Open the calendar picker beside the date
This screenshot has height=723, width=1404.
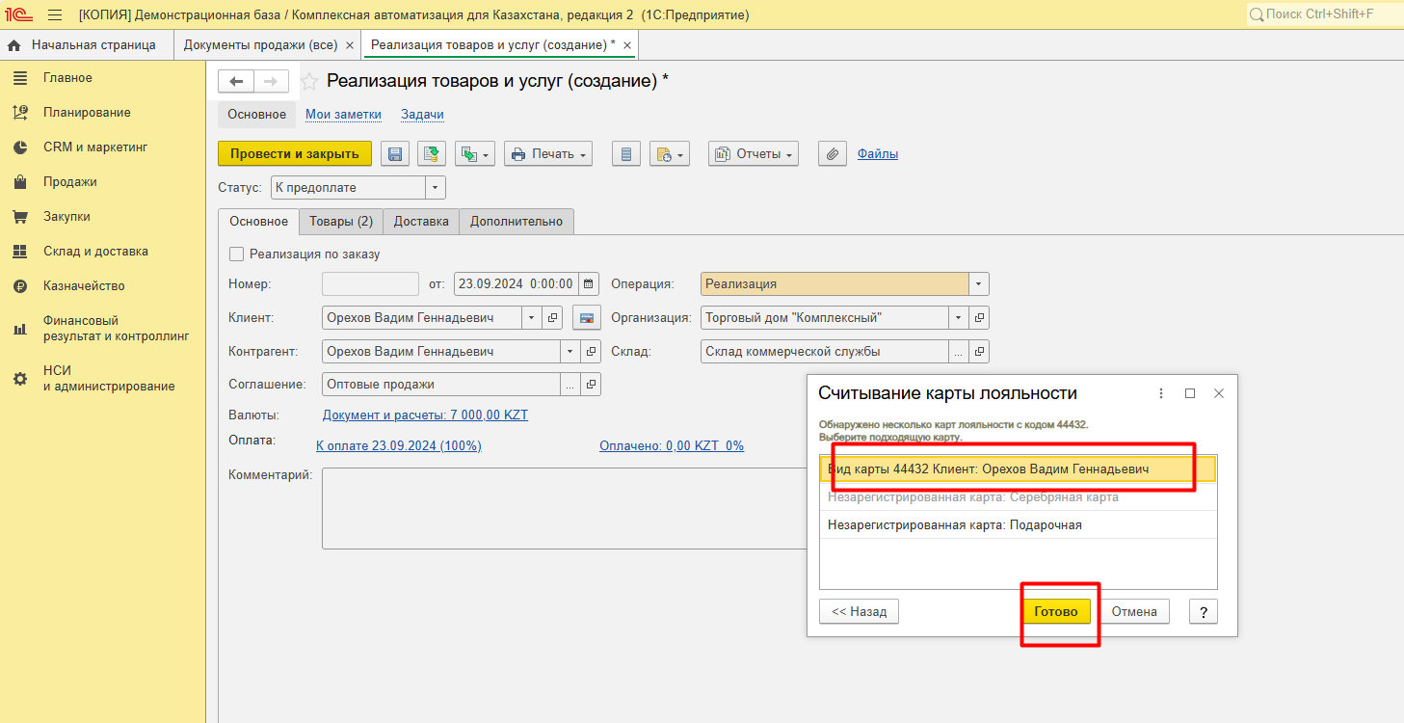(x=589, y=284)
